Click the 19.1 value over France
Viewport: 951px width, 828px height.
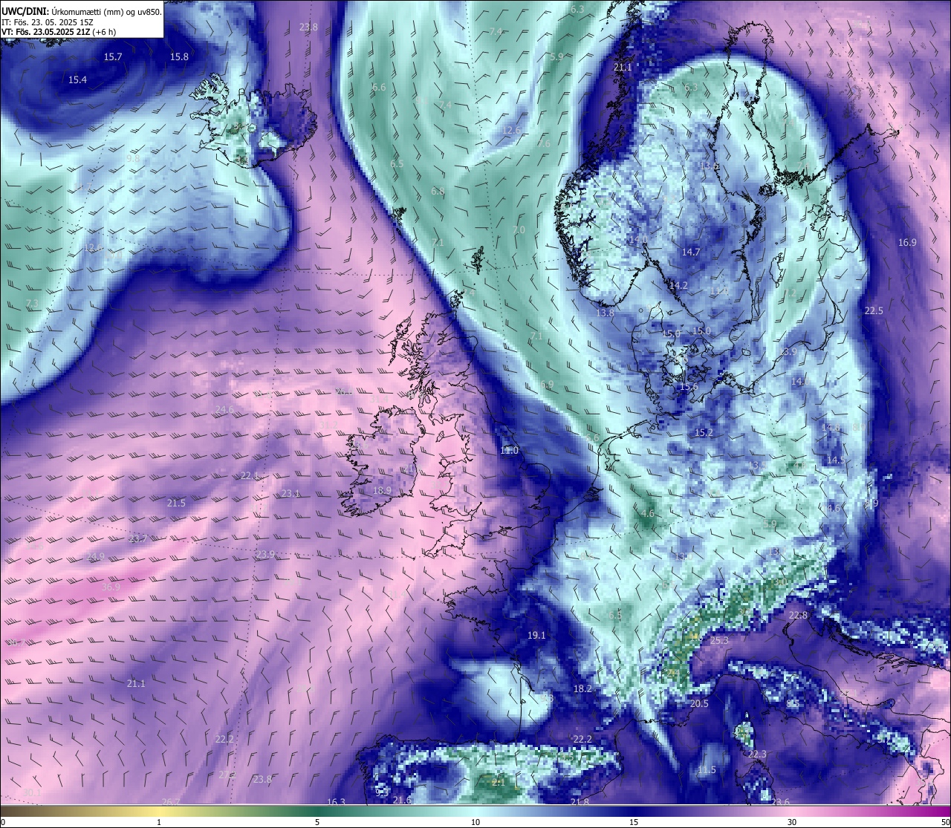(536, 635)
